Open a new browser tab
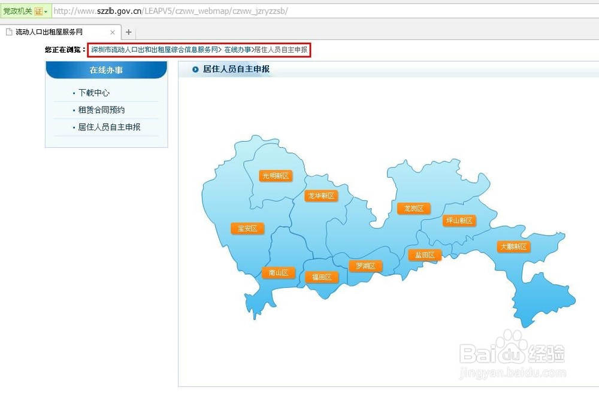The width and height of the screenshot is (599, 393). tap(129, 32)
